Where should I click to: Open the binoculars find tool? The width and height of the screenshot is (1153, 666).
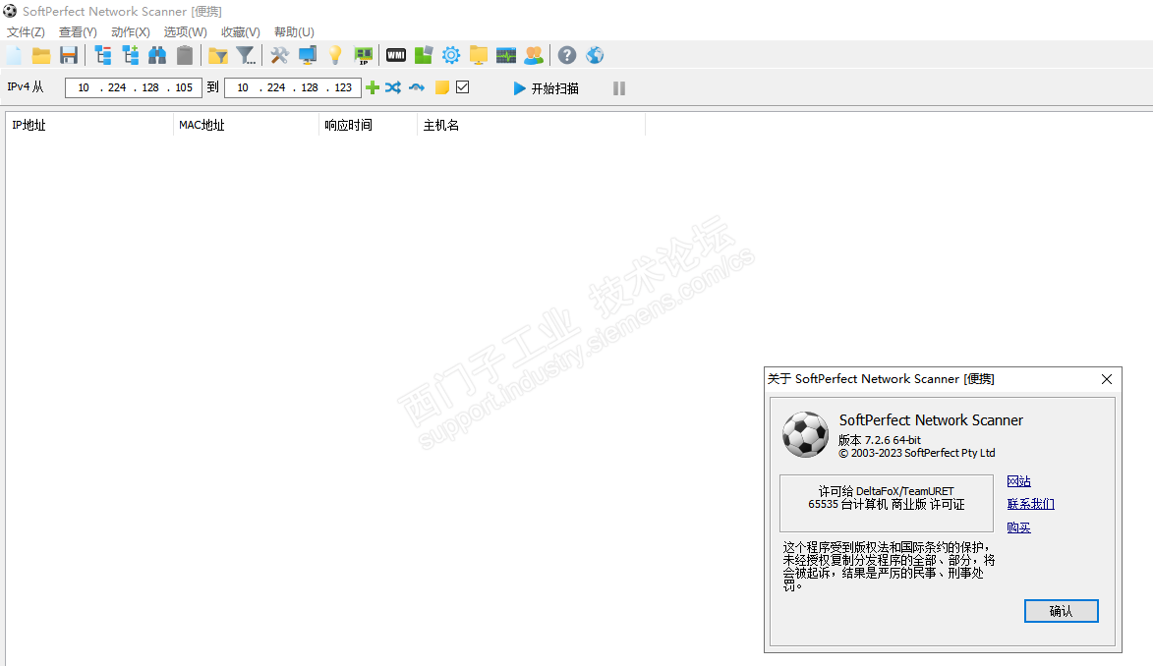[157, 55]
